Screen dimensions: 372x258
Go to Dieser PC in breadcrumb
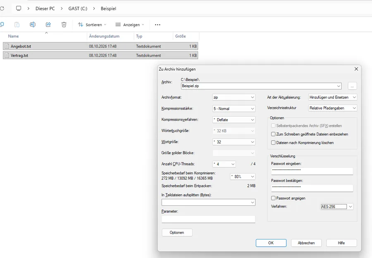[45, 9]
